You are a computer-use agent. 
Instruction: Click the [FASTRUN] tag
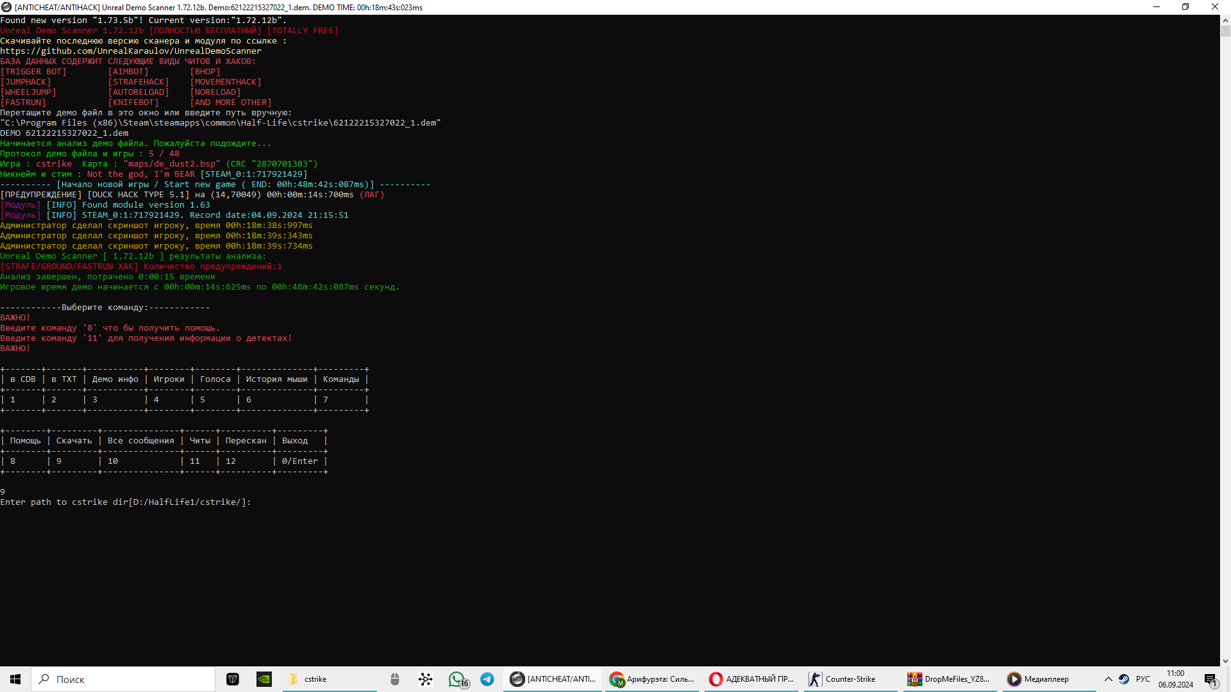23,103
